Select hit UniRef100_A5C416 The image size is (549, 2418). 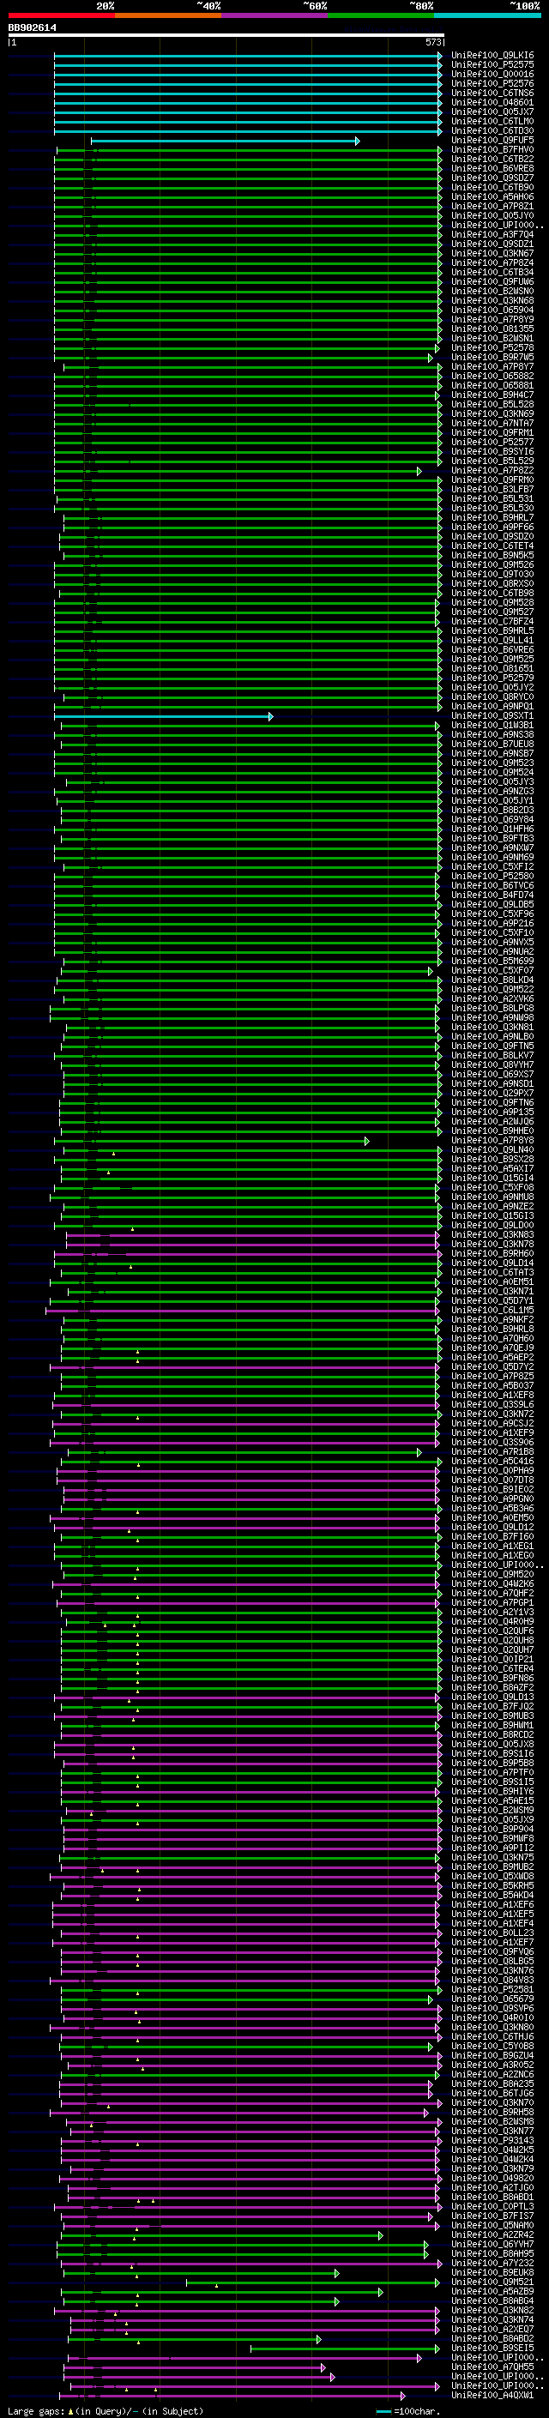coord(492,1462)
